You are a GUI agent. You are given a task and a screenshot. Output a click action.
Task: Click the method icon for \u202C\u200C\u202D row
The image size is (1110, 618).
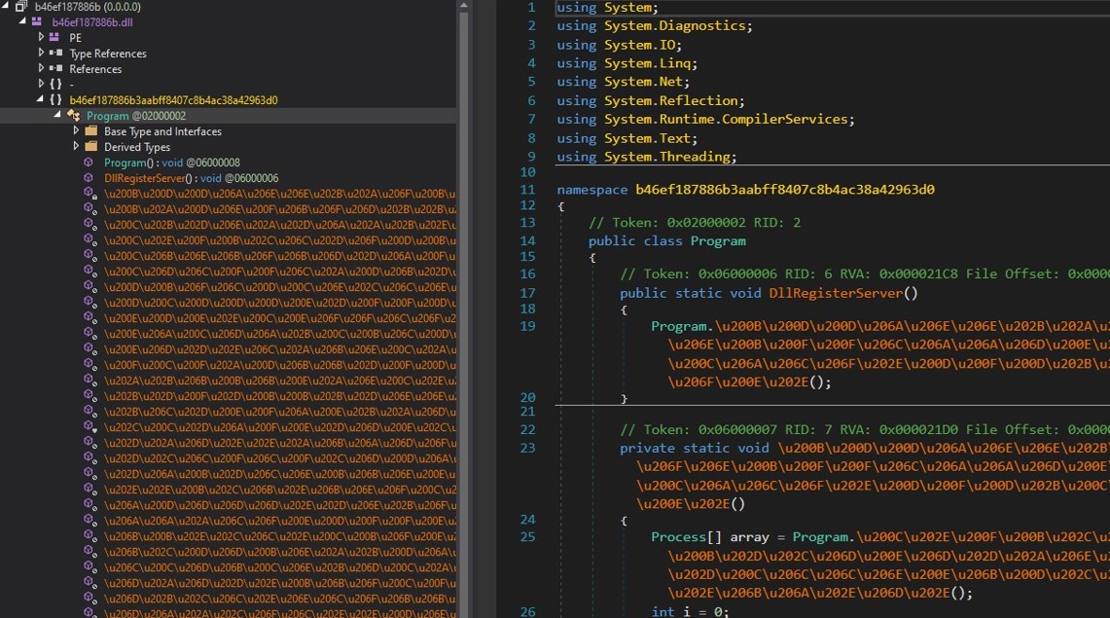(x=90, y=427)
